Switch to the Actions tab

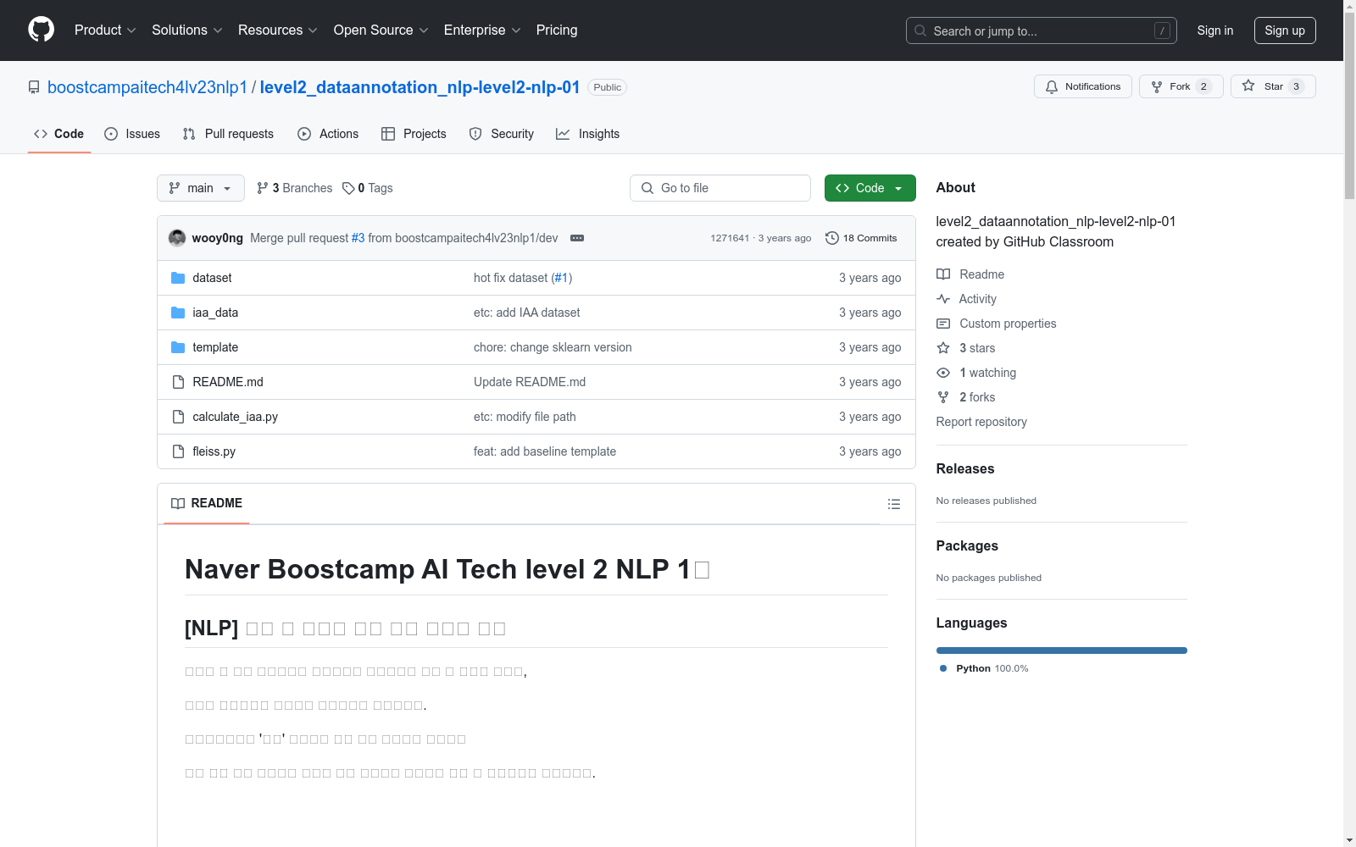tap(328, 134)
